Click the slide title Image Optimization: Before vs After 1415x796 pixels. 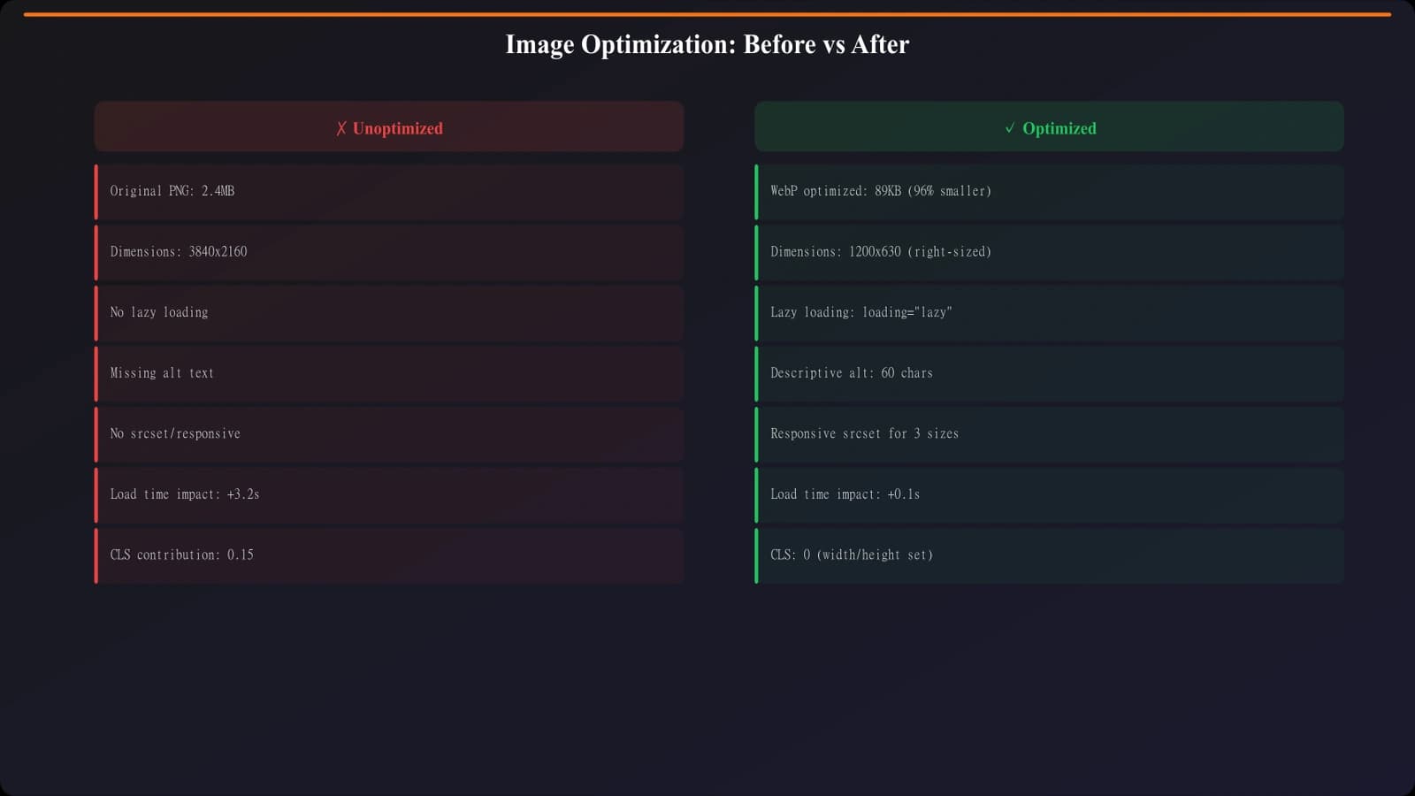(x=707, y=44)
